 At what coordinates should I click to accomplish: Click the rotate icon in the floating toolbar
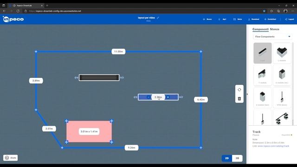click(x=239, y=90)
